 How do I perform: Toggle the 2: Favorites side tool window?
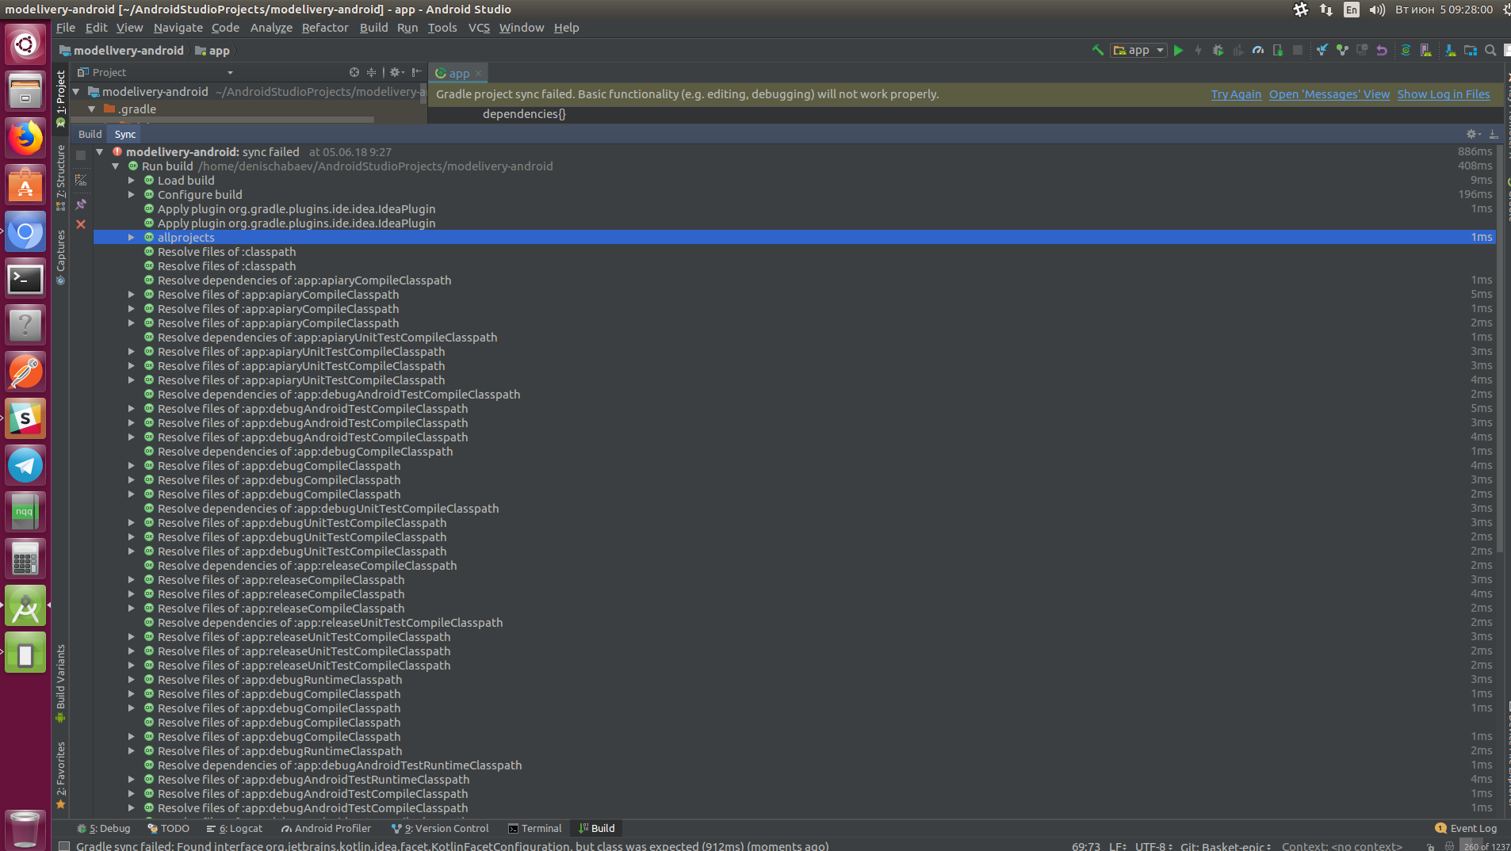coord(60,775)
